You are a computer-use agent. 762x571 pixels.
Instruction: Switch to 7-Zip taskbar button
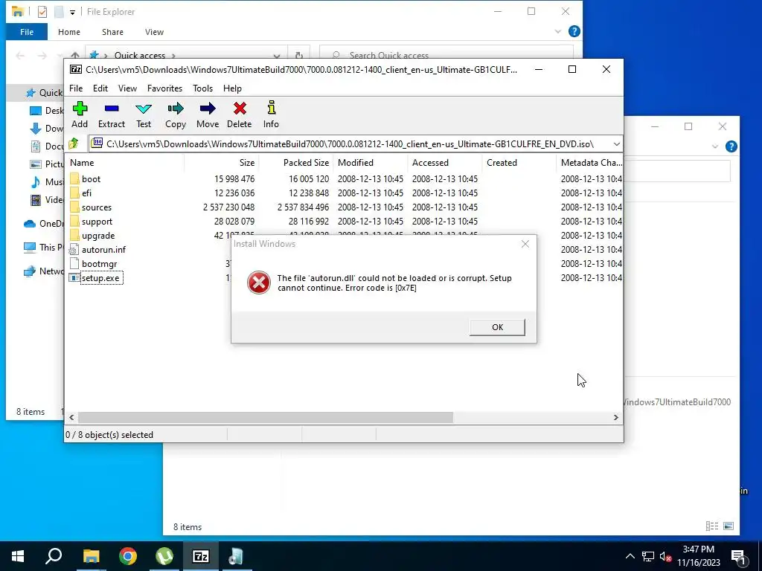[201, 556]
